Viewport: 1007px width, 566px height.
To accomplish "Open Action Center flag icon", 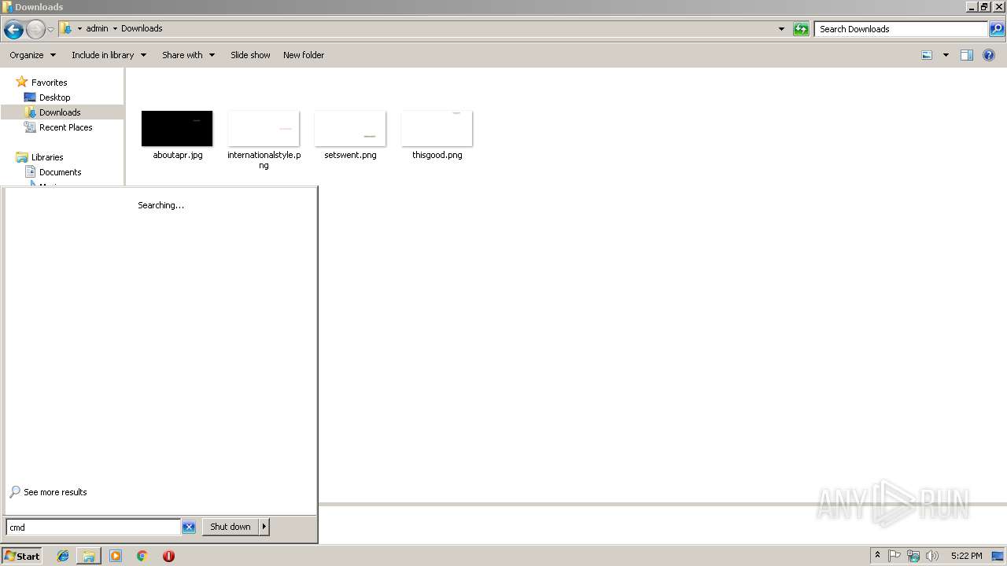I will (894, 556).
